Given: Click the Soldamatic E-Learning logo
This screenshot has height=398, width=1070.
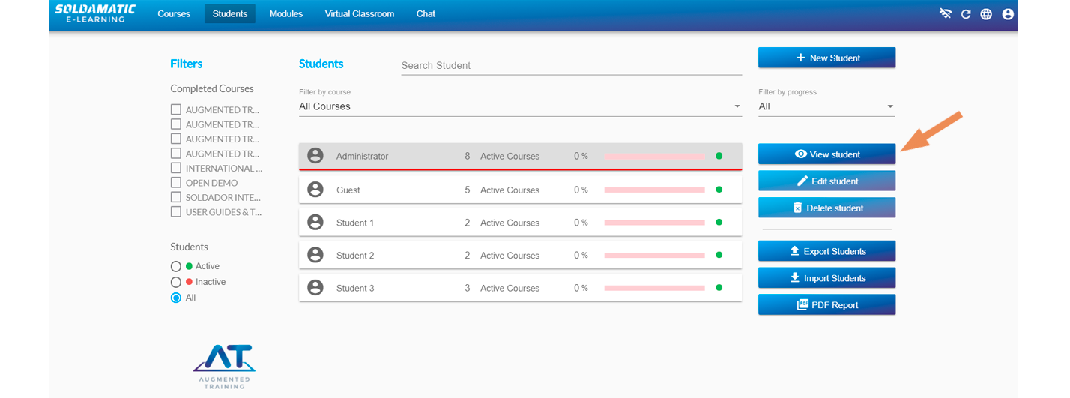Looking at the screenshot, I should [95, 13].
